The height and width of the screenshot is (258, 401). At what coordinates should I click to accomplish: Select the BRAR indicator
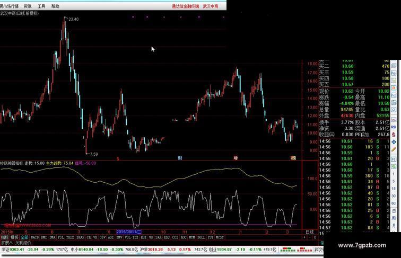click(x=80, y=237)
